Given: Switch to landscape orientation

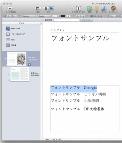Looking at the screenshot, I should (51, 8).
